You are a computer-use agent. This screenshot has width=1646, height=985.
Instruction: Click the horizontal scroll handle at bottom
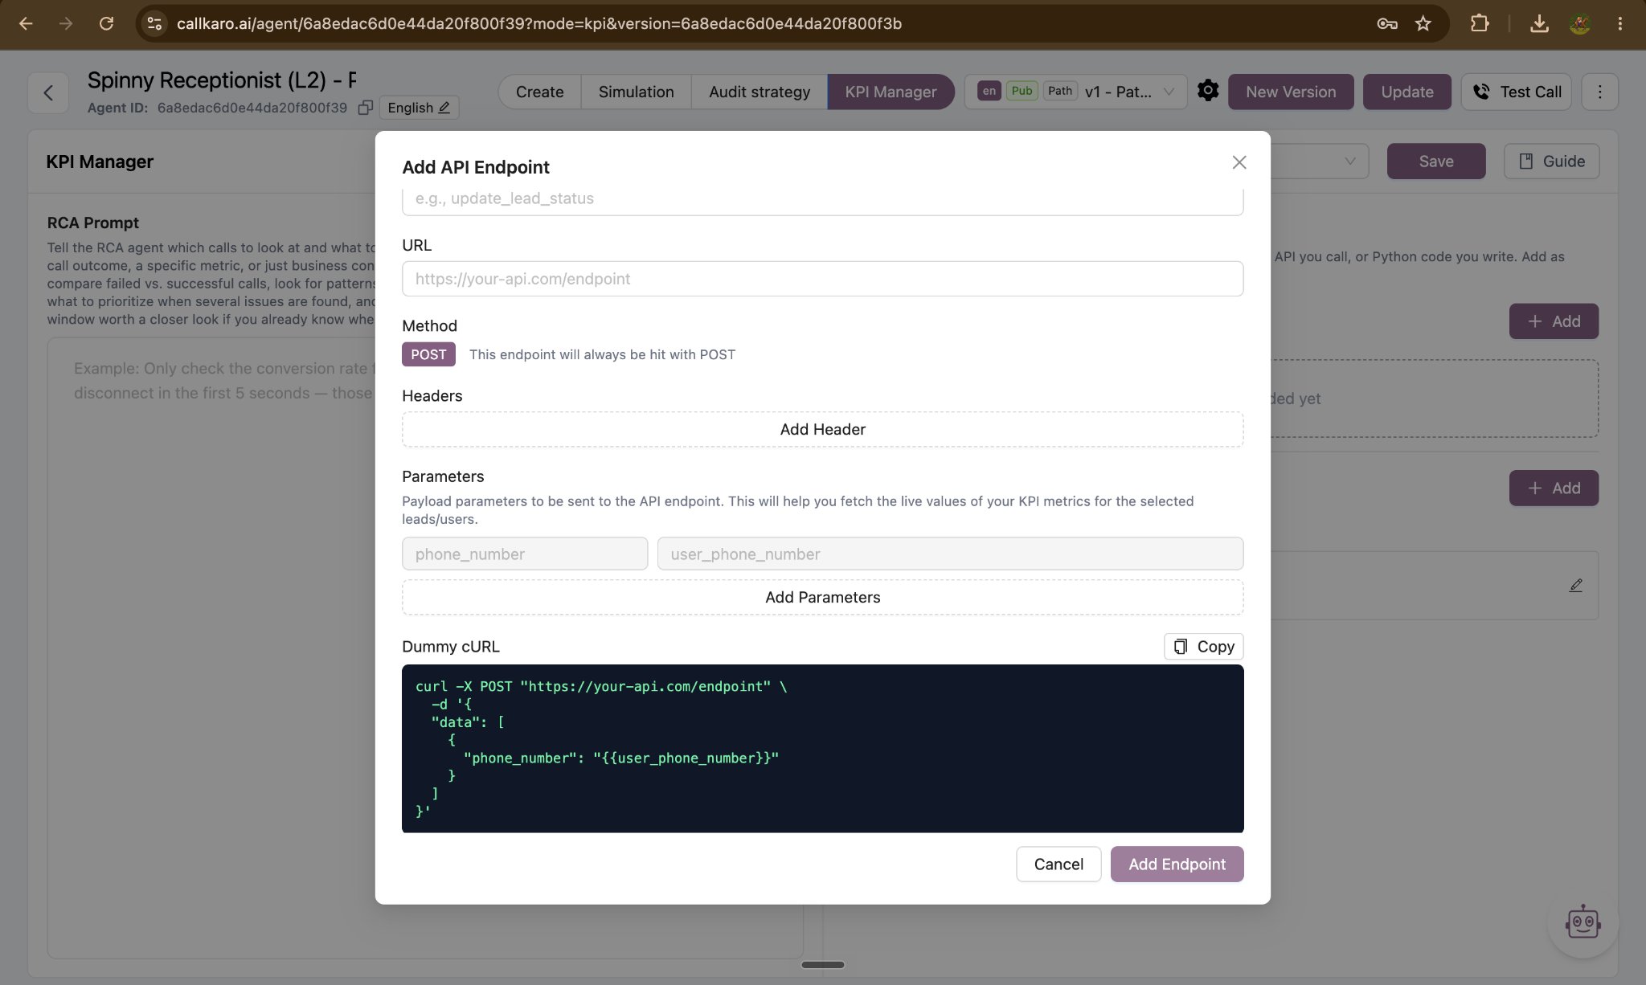click(x=822, y=965)
